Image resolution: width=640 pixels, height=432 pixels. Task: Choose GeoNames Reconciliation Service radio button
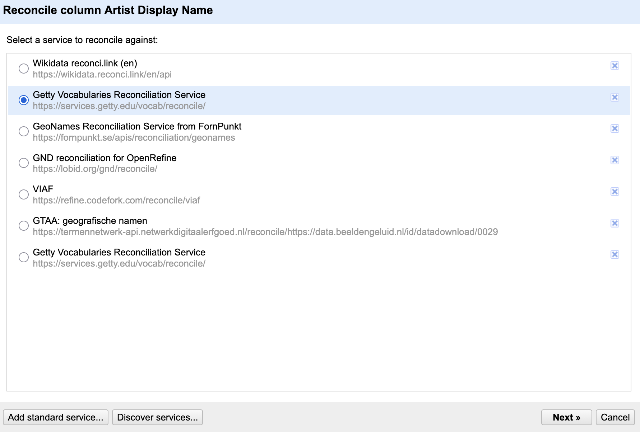(24, 131)
